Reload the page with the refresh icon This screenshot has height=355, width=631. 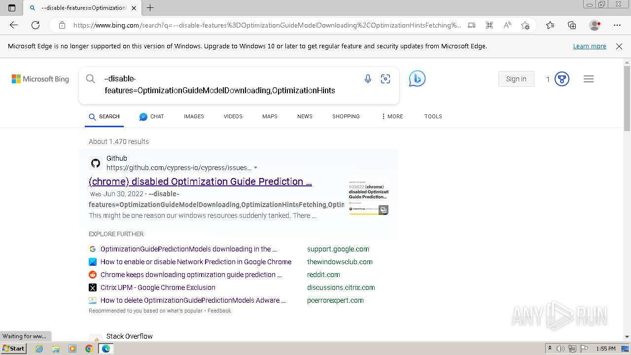[x=35, y=25]
